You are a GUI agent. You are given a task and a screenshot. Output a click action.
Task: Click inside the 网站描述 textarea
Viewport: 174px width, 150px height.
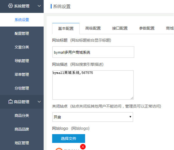coord(93,85)
